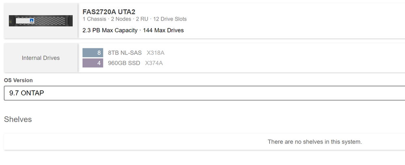
Task: Click the 12 Drive Slots text
Action: click(x=170, y=19)
